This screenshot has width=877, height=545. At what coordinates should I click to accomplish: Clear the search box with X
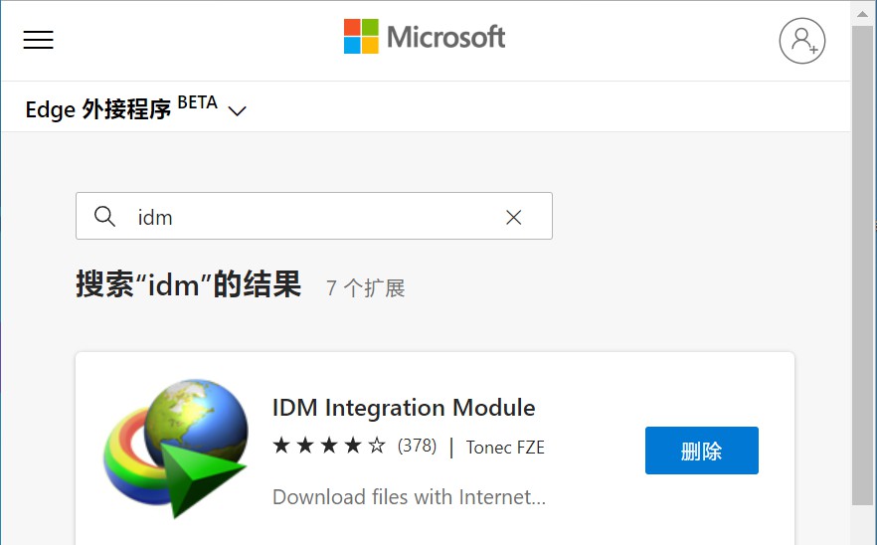(513, 217)
